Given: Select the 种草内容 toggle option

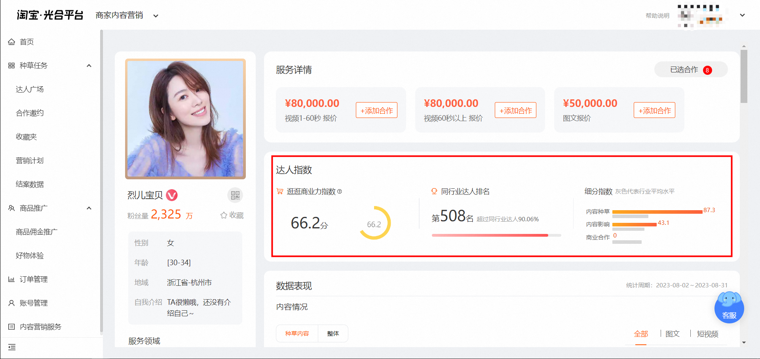Looking at the screenshot, I should point(297,334).
